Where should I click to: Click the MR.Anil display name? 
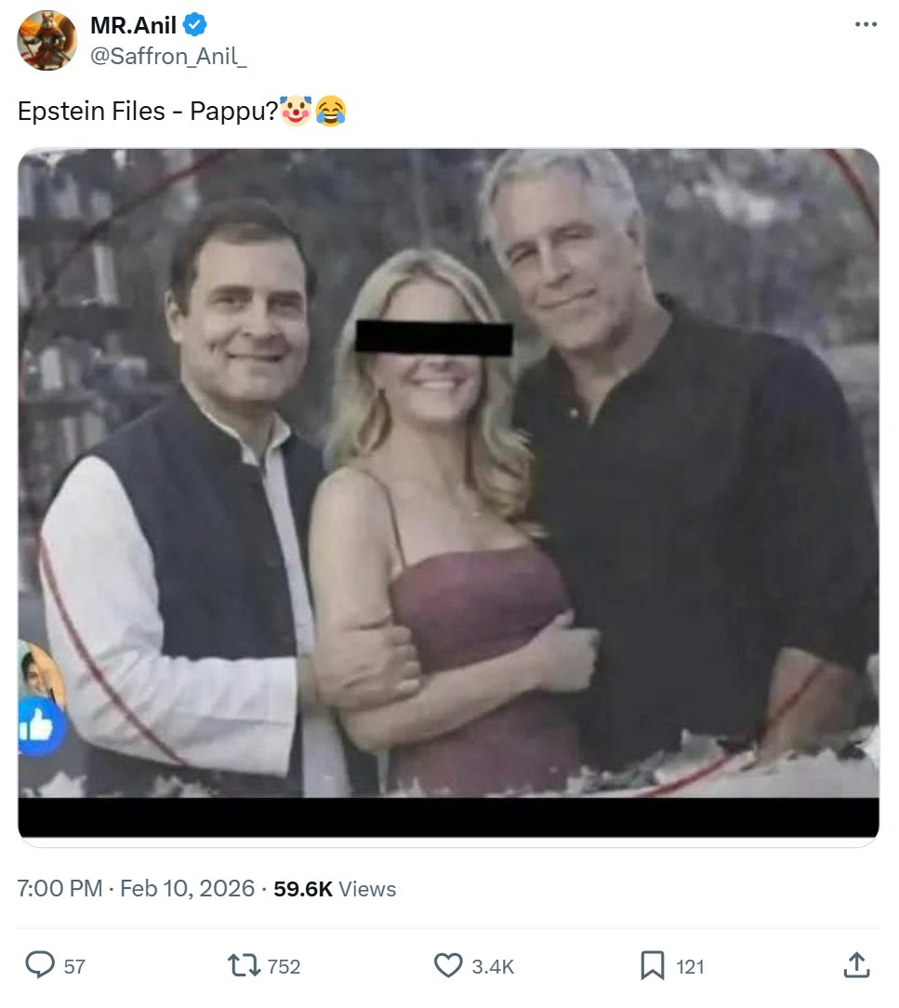pos(133,25)
